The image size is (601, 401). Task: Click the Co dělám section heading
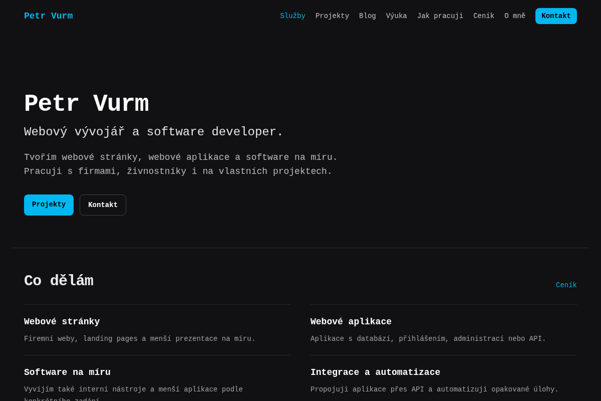[59, 281]
